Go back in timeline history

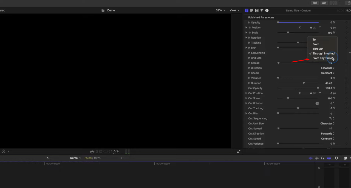(48, 158)
